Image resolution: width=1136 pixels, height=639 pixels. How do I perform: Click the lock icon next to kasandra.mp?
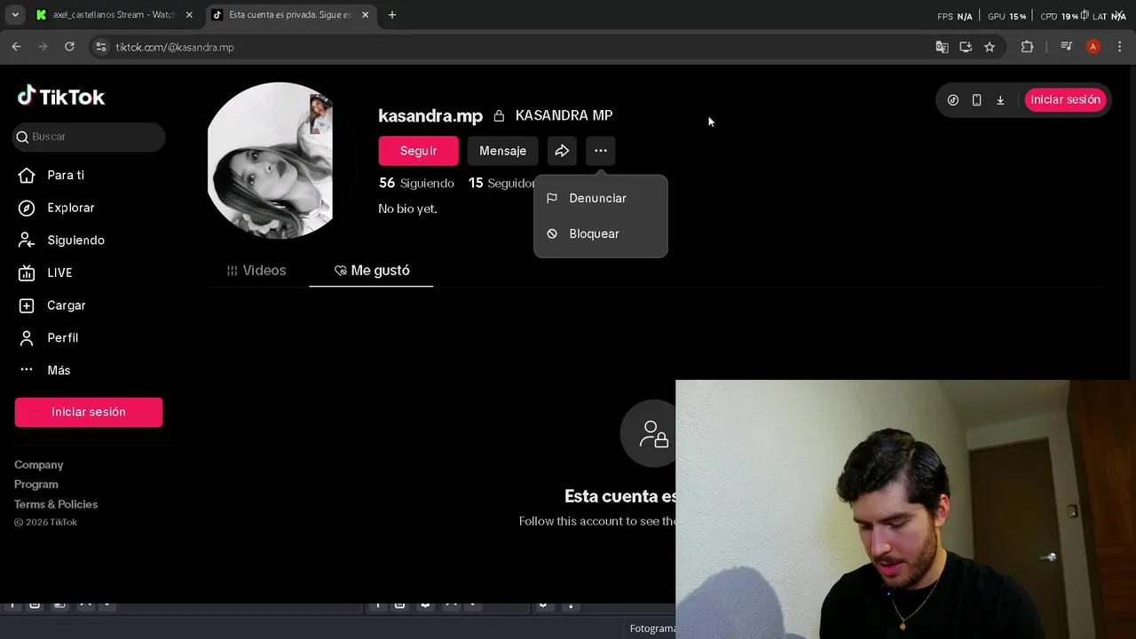pos(499,116)
